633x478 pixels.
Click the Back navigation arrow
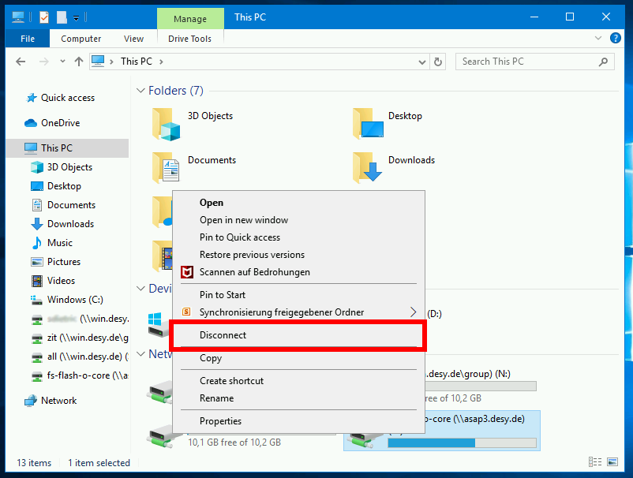point(20,61)
